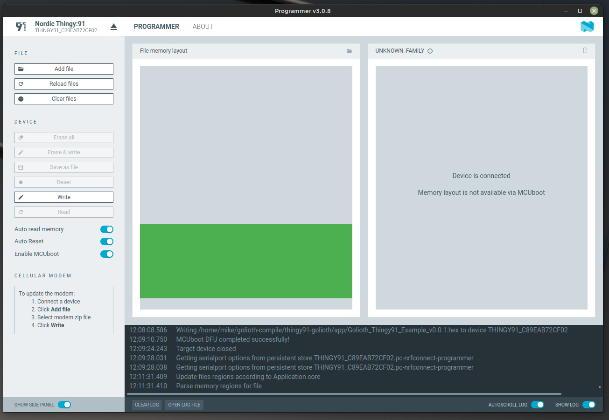
Task: Hide the side panel
Action: [x=64, y=405]
